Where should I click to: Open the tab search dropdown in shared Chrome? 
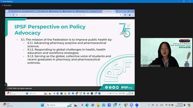(7, 11)
